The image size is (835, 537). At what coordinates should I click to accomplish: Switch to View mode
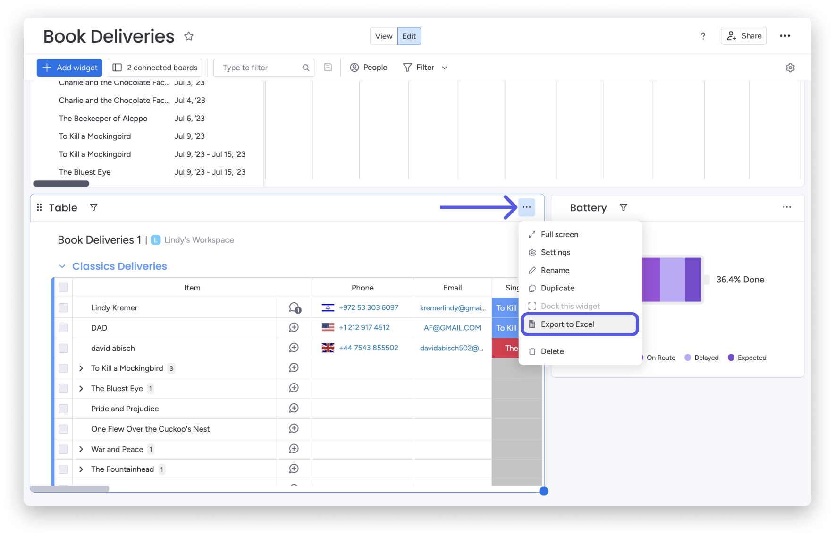[384, 36]
